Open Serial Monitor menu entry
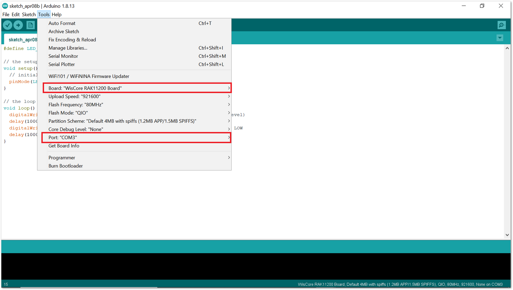Viewport: 513px width, 290px height. tap(134, 56)
